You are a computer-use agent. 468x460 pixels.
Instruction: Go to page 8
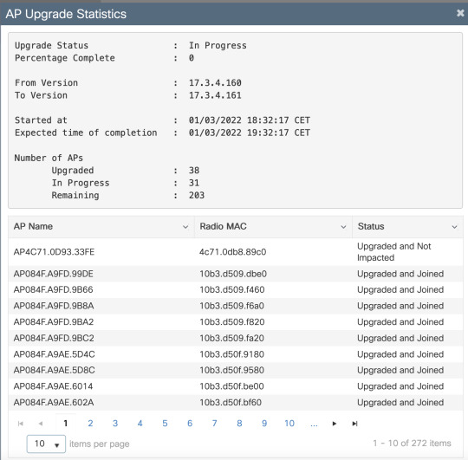[239, 424]
